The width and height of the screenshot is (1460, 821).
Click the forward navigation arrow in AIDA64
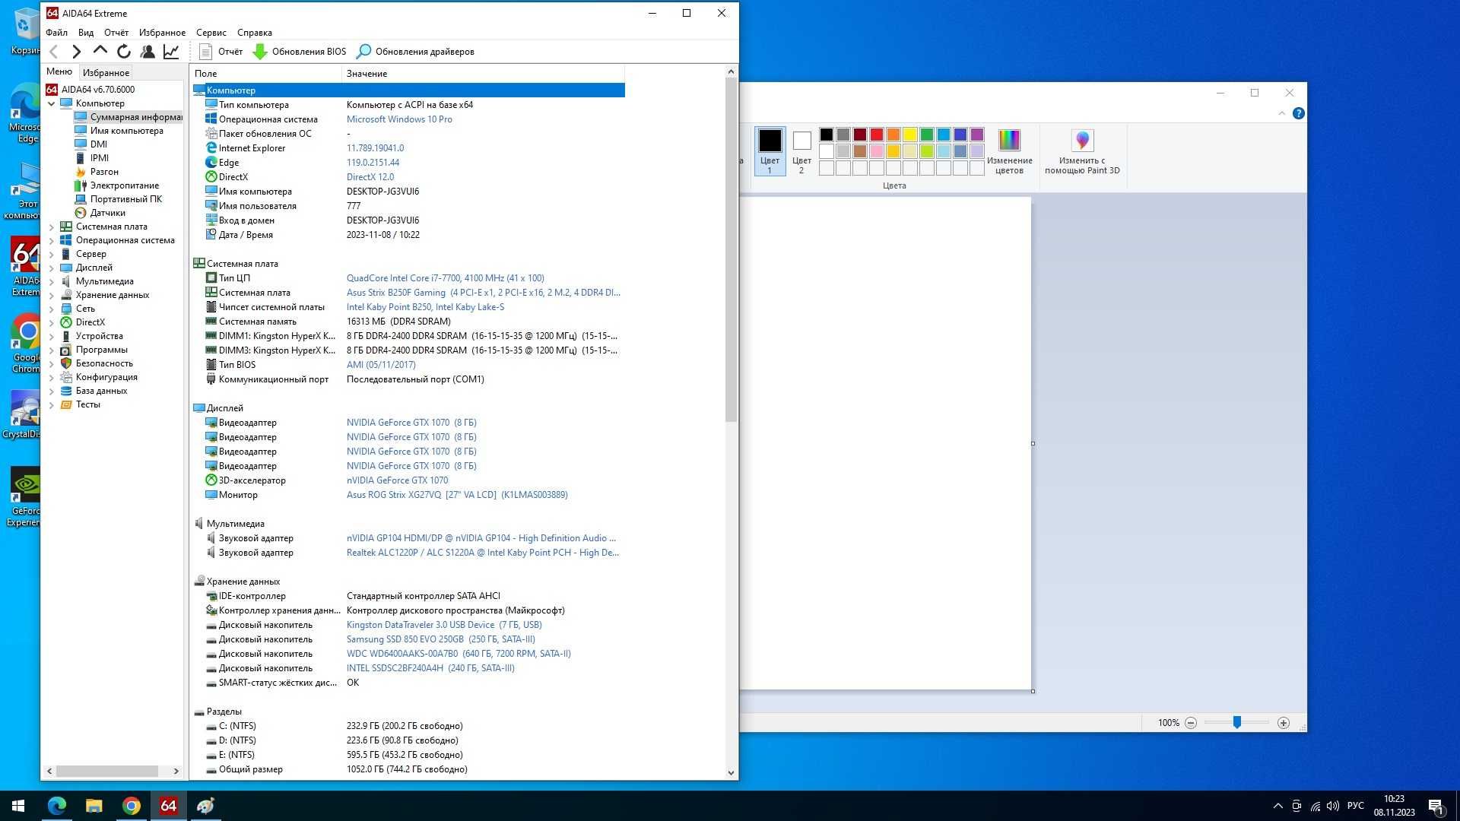click(76, 52)
